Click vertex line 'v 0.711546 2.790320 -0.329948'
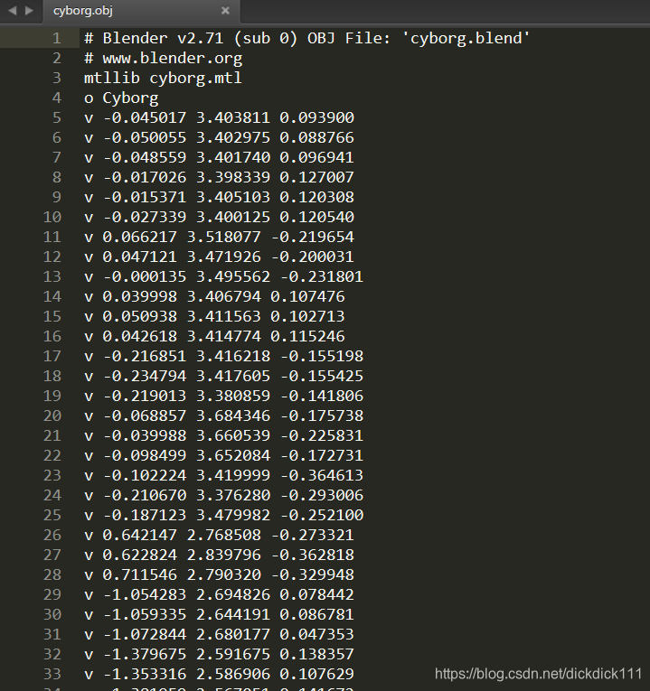The image size is (650, 691). point(219,574)
